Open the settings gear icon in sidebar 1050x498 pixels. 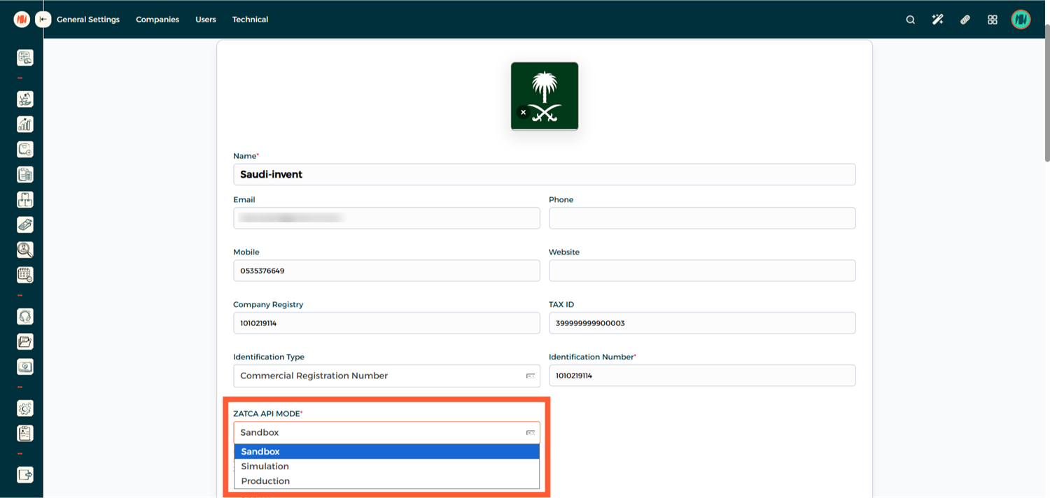point(25,408)
